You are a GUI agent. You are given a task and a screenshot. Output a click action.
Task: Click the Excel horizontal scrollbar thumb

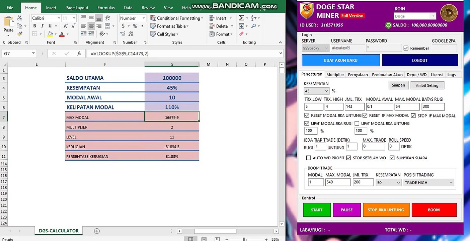(215, 231)
